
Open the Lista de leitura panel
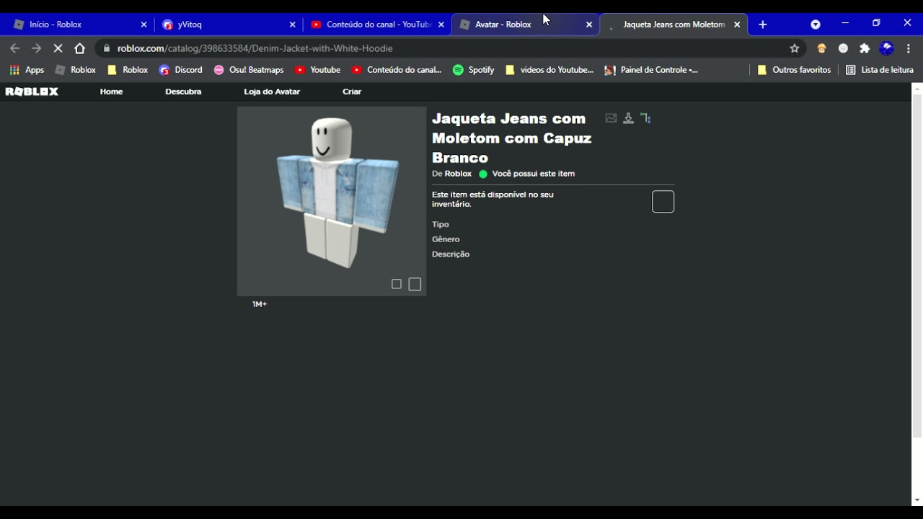pyautogui.click(x=880, y=70)
